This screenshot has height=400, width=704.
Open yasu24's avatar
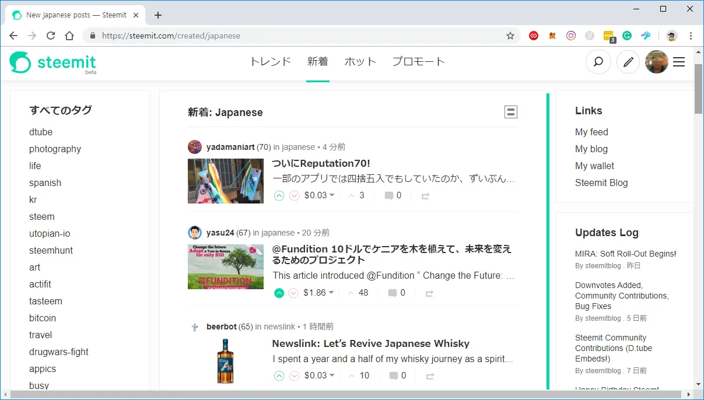click(x=195, y=233)
